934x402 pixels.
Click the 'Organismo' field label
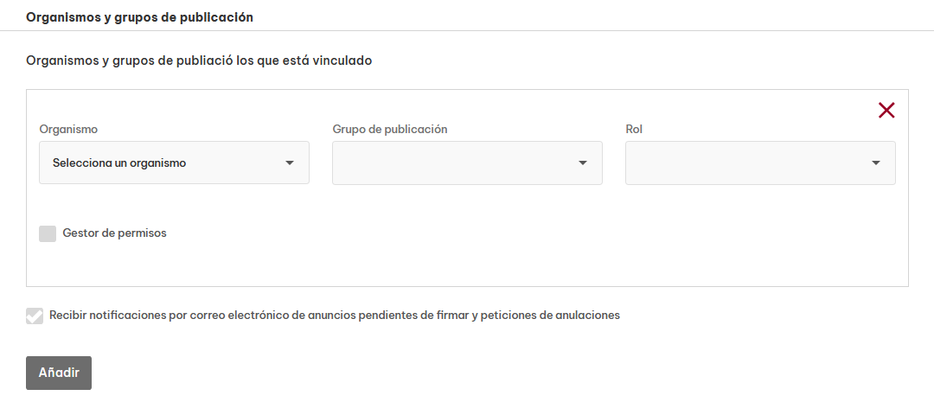coord(68,129)
